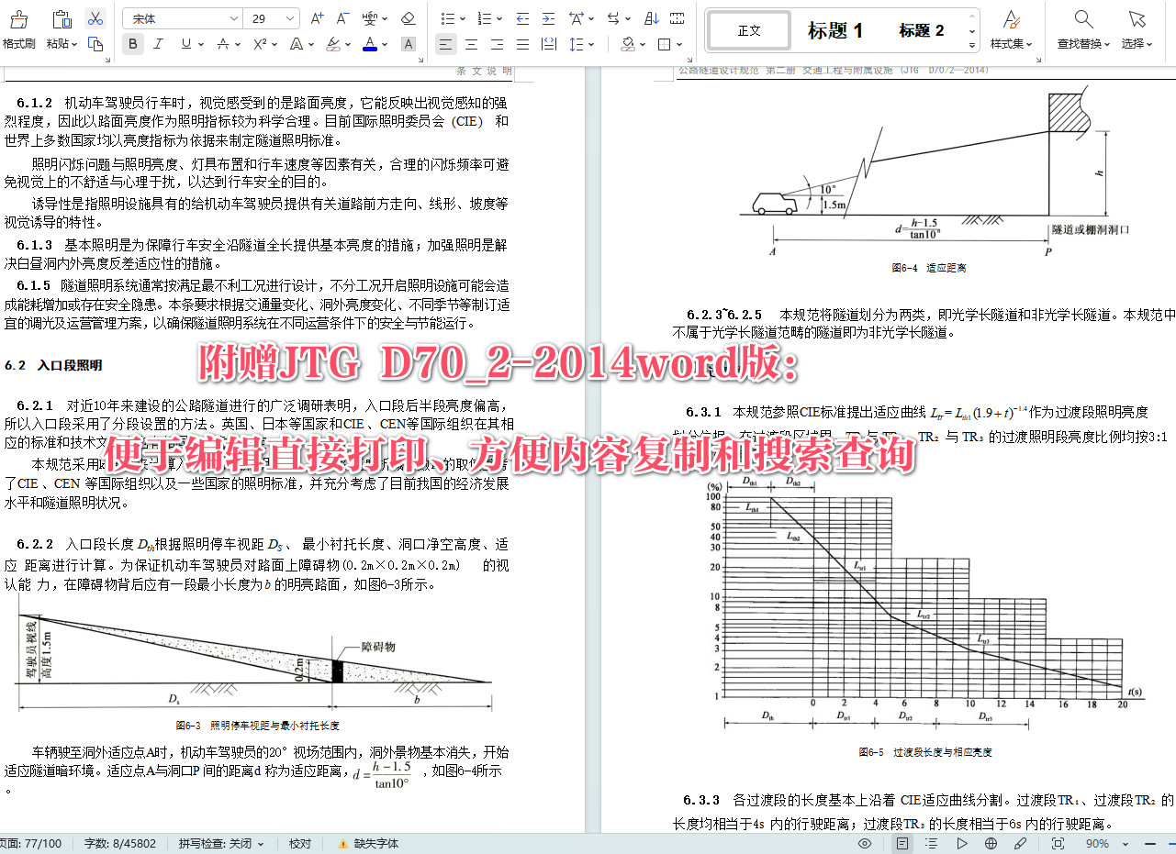Toggle bold formatting on selected text
The height and width of the screenshot is (854, 1176).
(132, 43)
